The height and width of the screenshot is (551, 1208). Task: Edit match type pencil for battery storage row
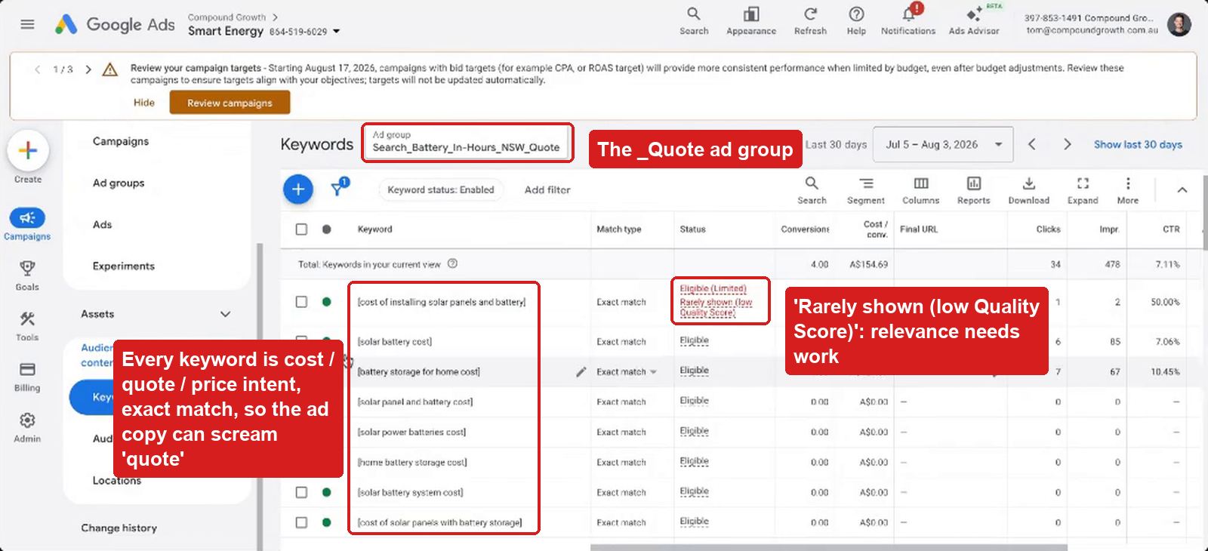tap(581, 371)
